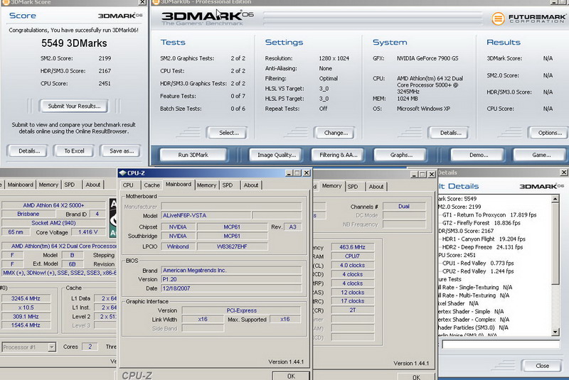This screenshot has width=569, height=380.
Task: Open System Details button
Action: point(448,133)
